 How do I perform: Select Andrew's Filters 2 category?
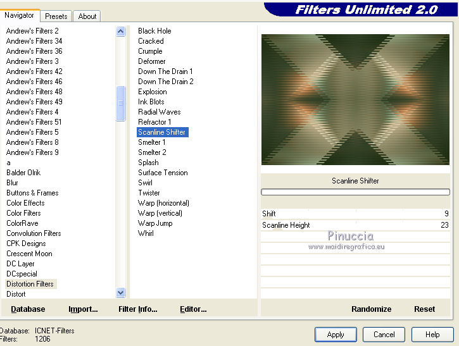tap(32, 31)
